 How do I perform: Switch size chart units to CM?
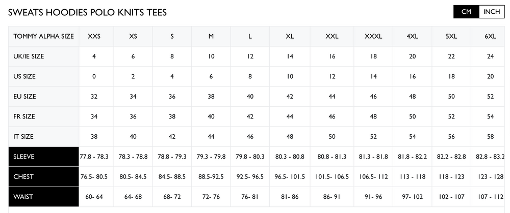click(466, 12)
